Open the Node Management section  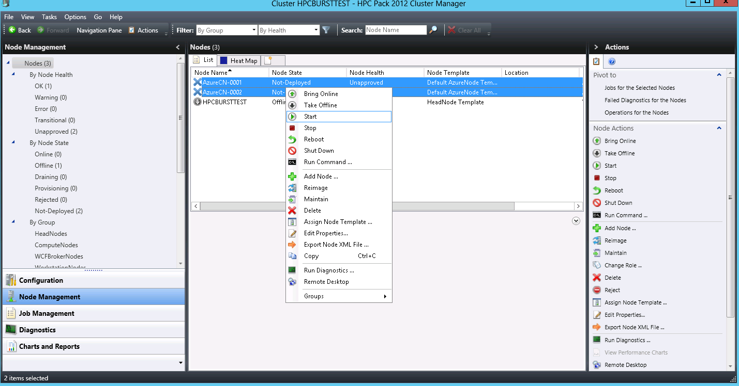[x=94, y=297]
